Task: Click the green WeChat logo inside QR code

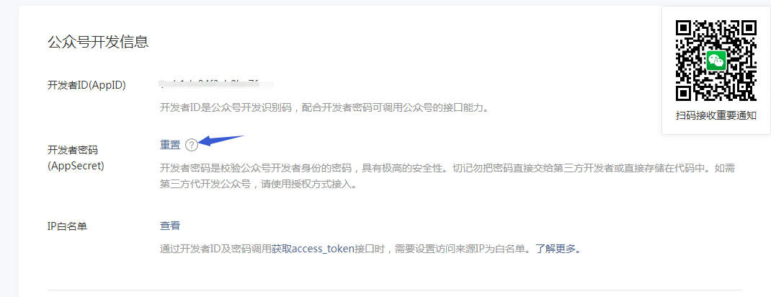Action: point(716,61)
